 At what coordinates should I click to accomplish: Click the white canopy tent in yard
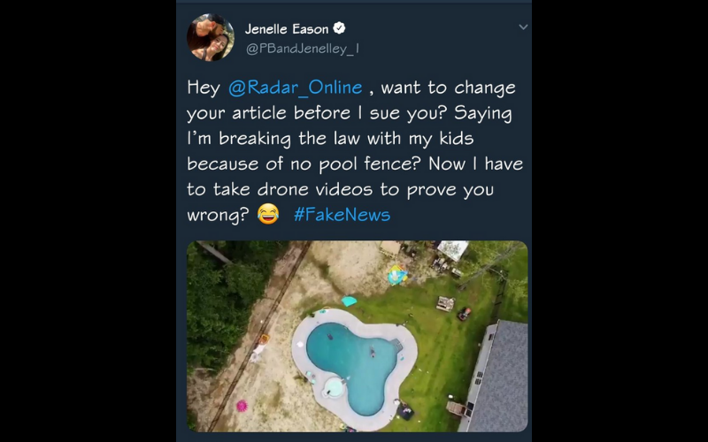tap(452, 249)
